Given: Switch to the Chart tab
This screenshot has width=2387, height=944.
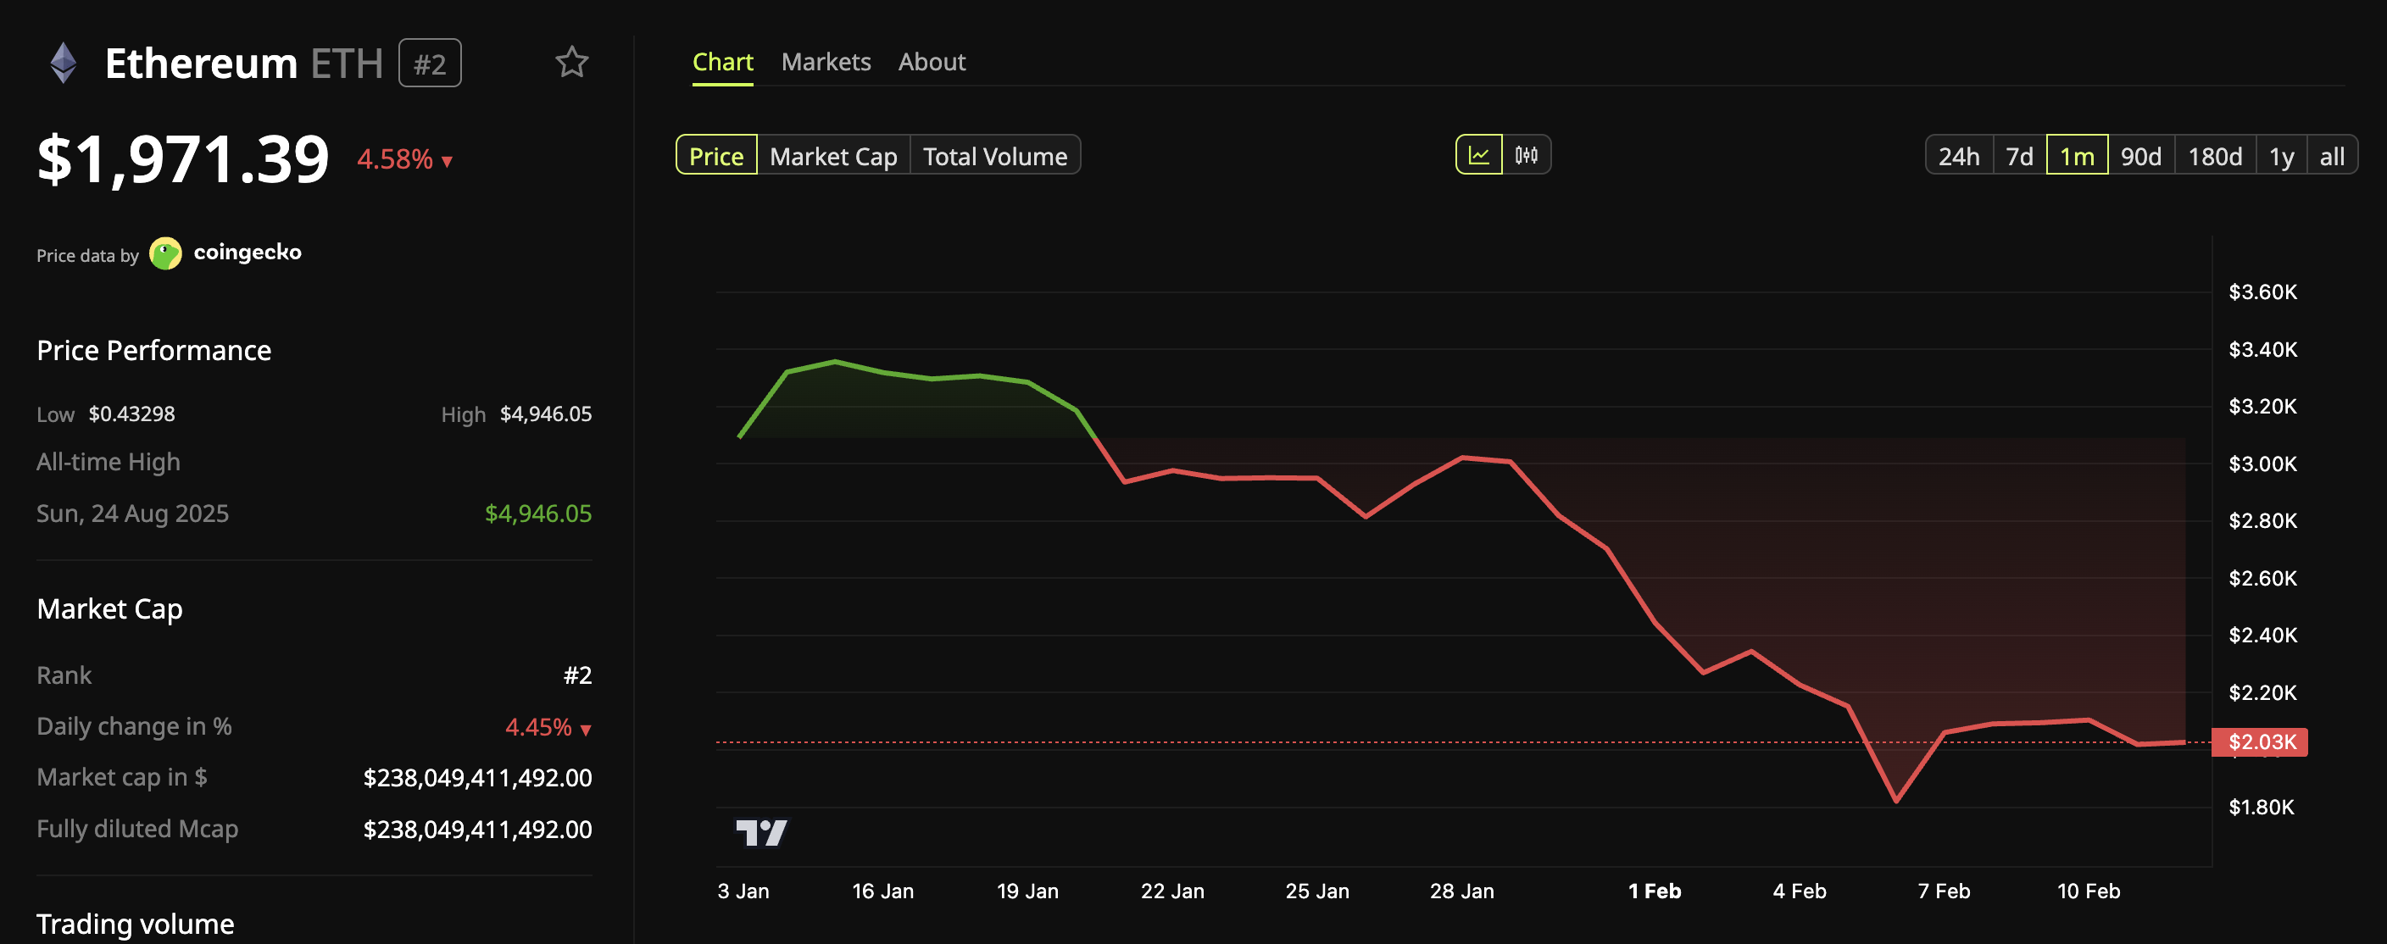Looking at the screenshot, I should [722, 61].
